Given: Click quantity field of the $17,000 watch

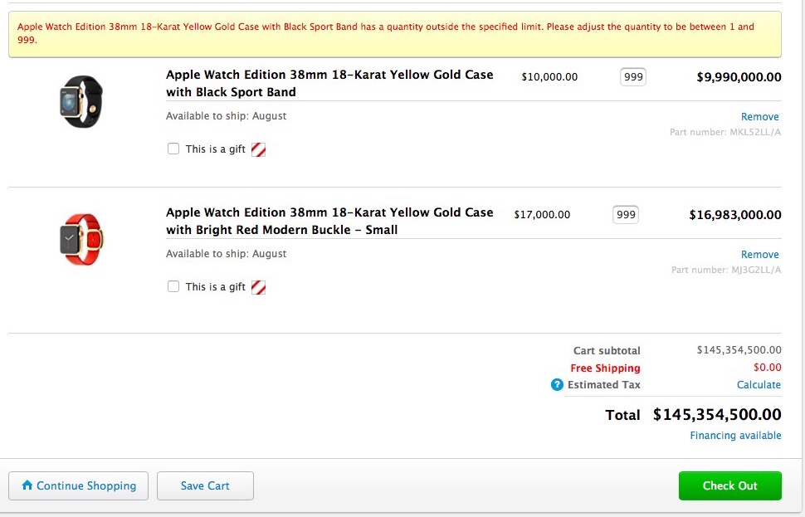Looking at the screenshot, I should coord(625,215).
